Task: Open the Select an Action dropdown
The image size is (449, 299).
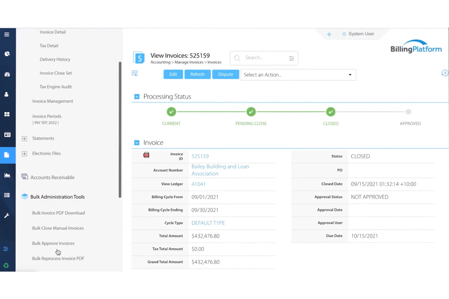Action: pos(298,75)
